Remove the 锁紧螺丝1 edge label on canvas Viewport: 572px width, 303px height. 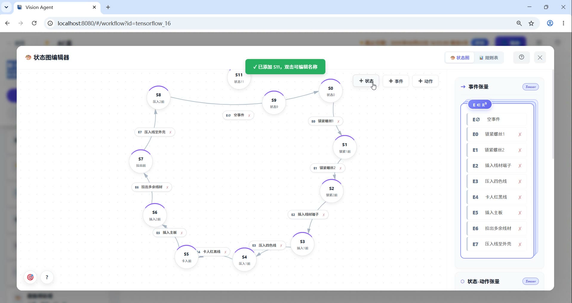point(338,121)
